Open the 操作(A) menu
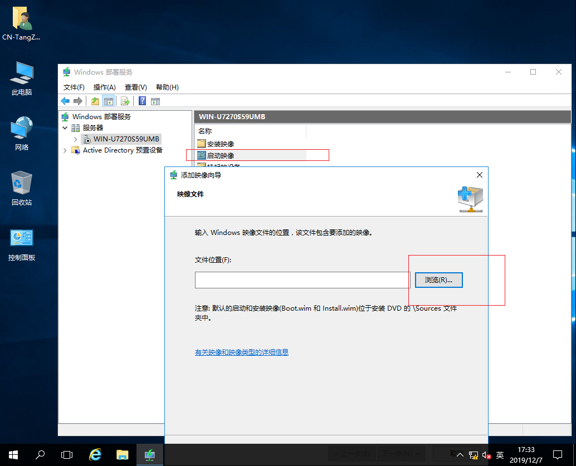Viewport: 576px width, 466px height. pyautogui.click(x=104, y=87)
